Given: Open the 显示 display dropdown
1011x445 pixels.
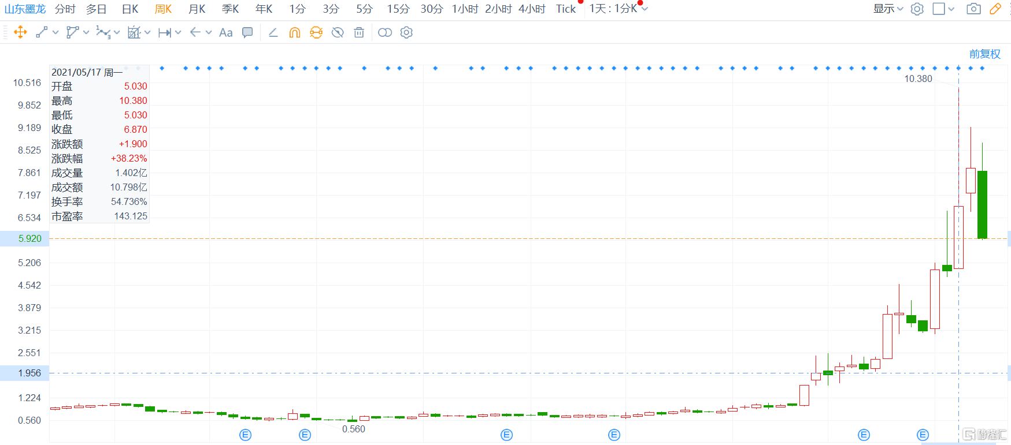Looking at the screenshot, I should click(888, 9).
